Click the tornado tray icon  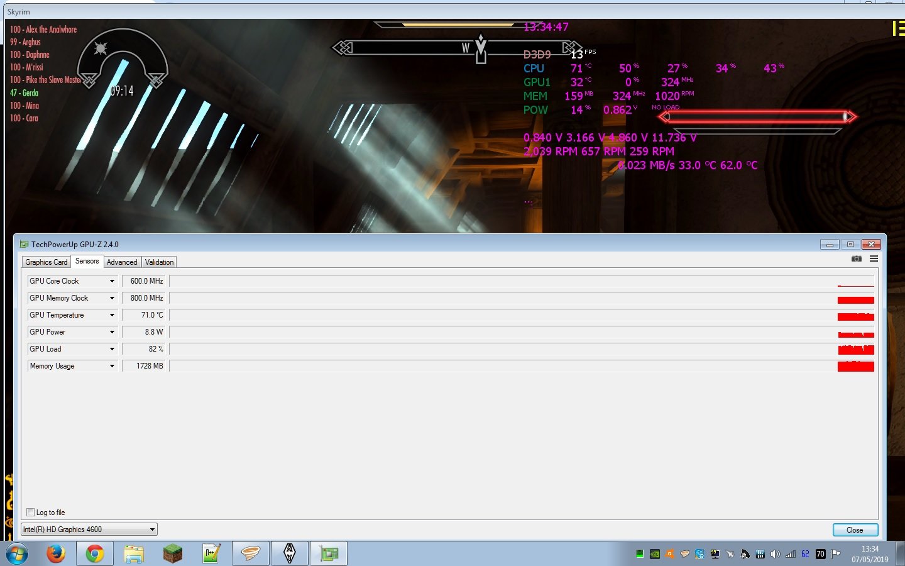click(x=685, y=554)
